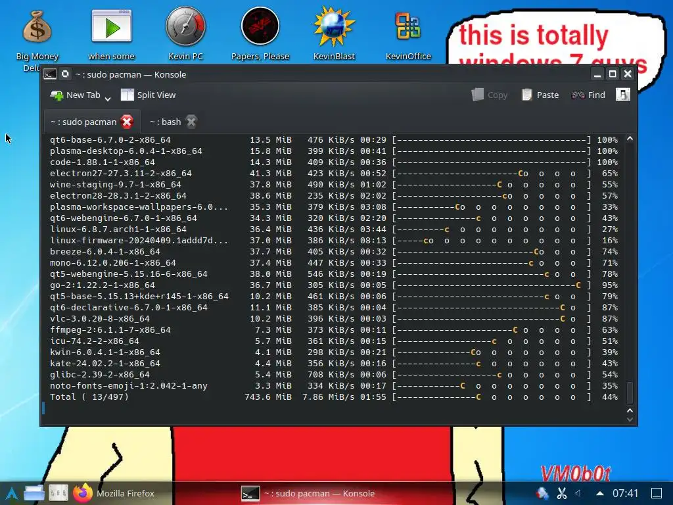673x505 pixels.
Task: Click the 'code-1.88.1-1-x86_64' line
Action: pos(333,162)
